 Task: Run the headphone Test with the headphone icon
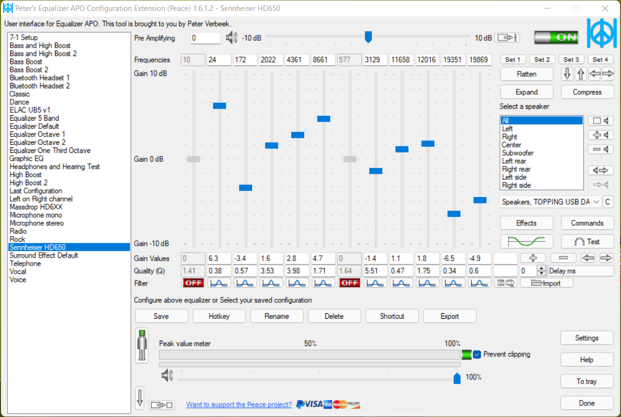coord(587,241)
